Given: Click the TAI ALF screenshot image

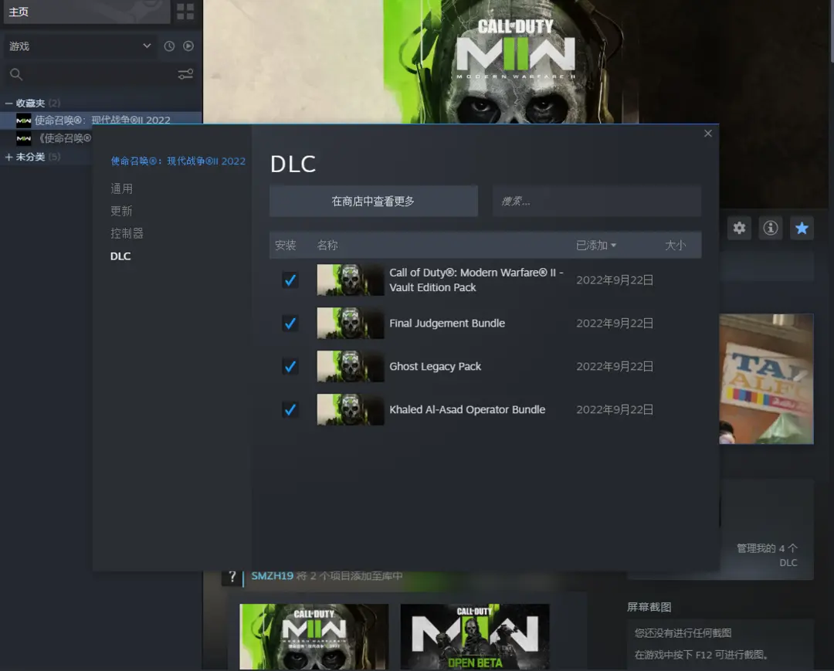Looking at the screenshot, I should [767, 378].
